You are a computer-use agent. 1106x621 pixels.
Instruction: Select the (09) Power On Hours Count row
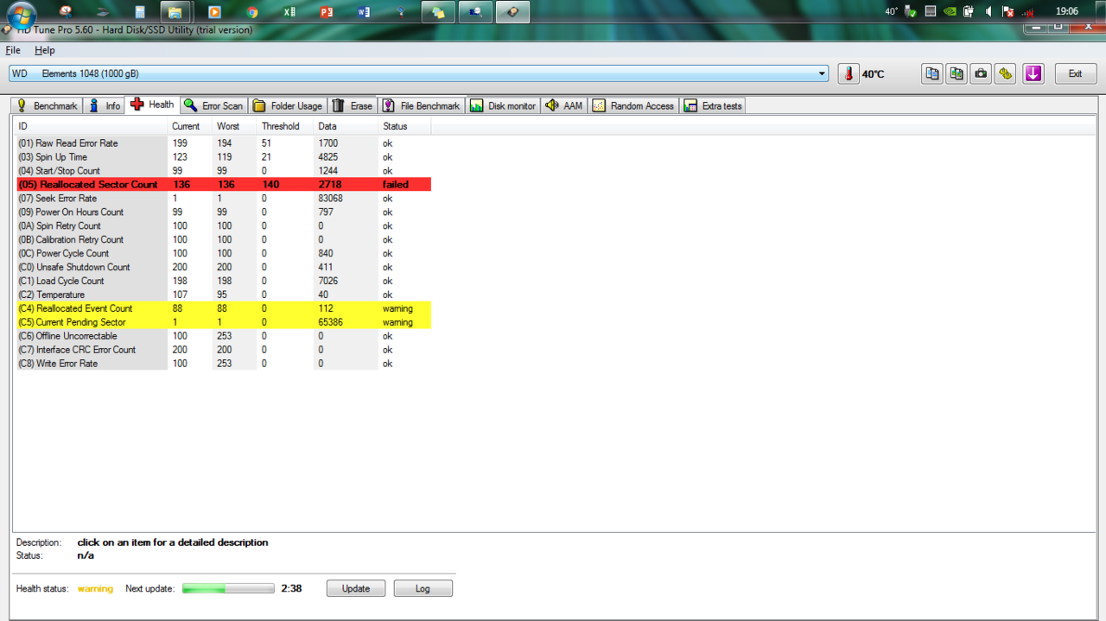pos(223,212)
